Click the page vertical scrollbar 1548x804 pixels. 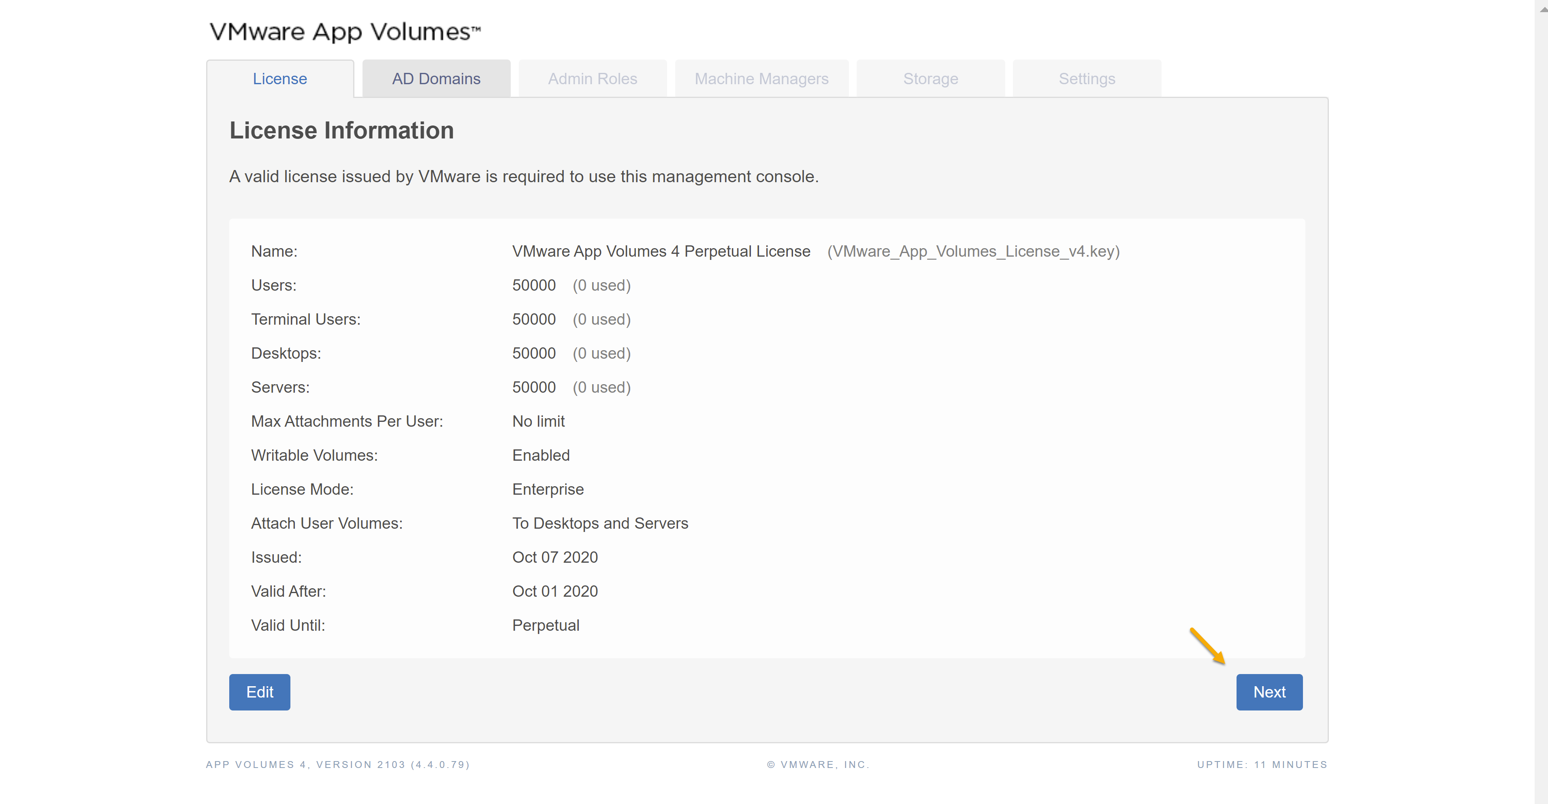1541,402
